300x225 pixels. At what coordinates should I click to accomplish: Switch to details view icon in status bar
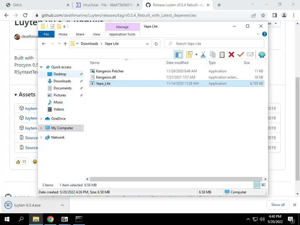coord(257,185)
